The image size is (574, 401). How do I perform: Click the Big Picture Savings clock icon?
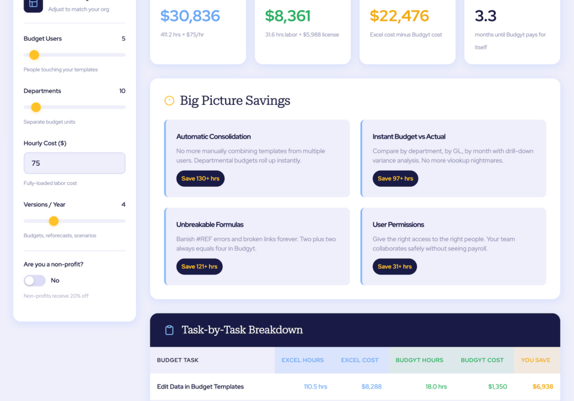pos(169,101)
